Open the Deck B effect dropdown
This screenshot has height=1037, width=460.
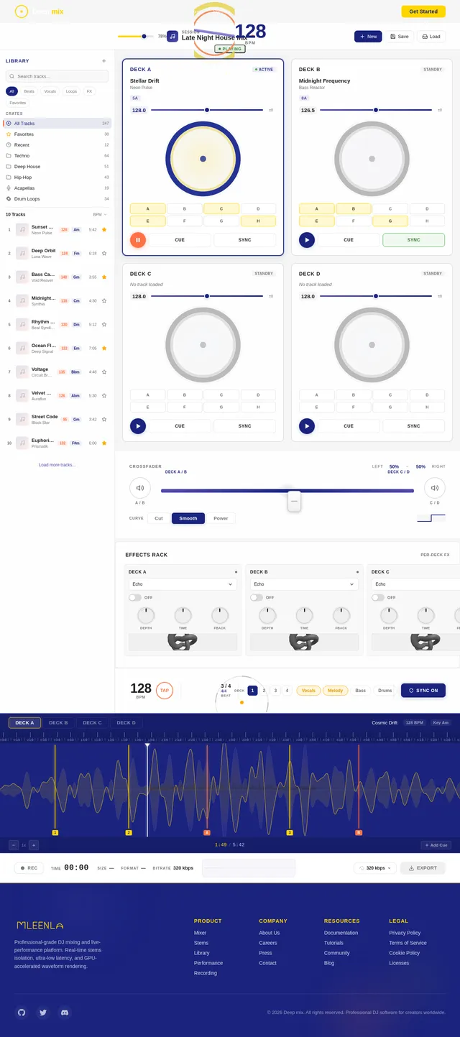click(304, 584)
